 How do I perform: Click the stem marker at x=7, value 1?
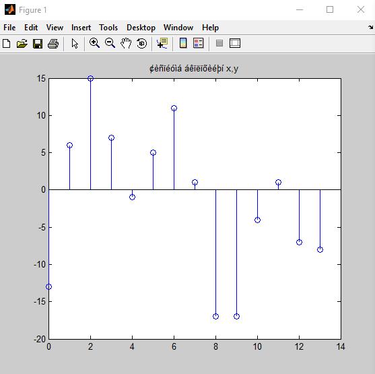tap(195, 182)
